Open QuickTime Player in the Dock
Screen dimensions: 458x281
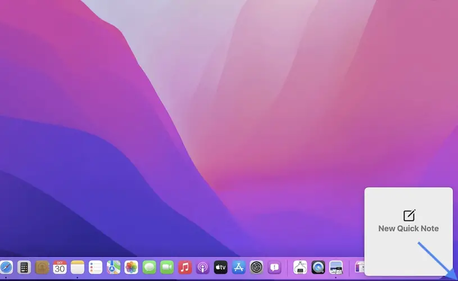pyautogui.click(x=318, y=268)
